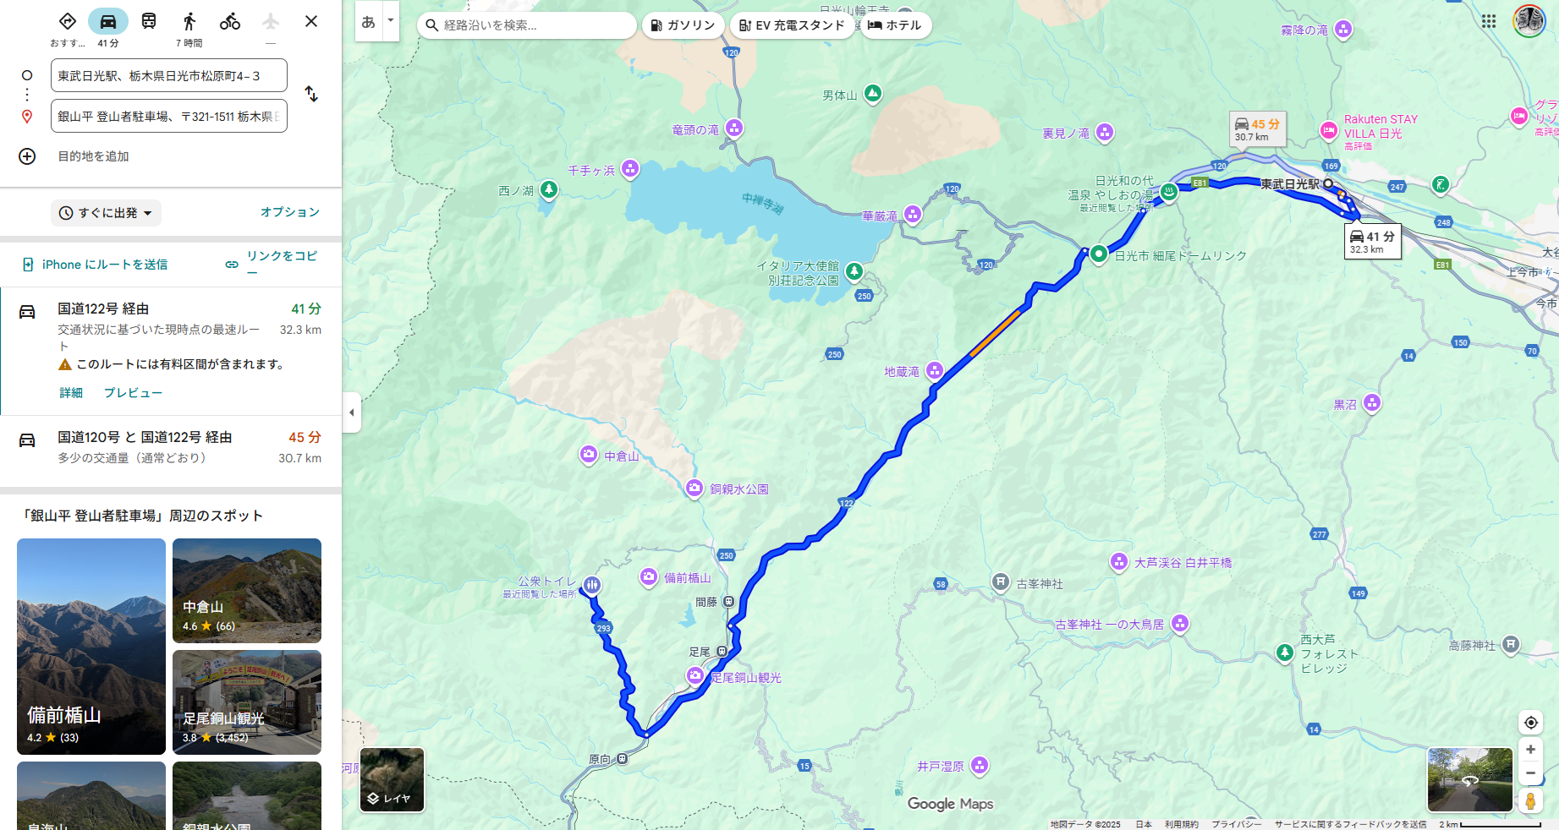Filter along route by ガソリン
This screenshot has height=830, width=1559.
pyautogui.click(x=683, y=25)
